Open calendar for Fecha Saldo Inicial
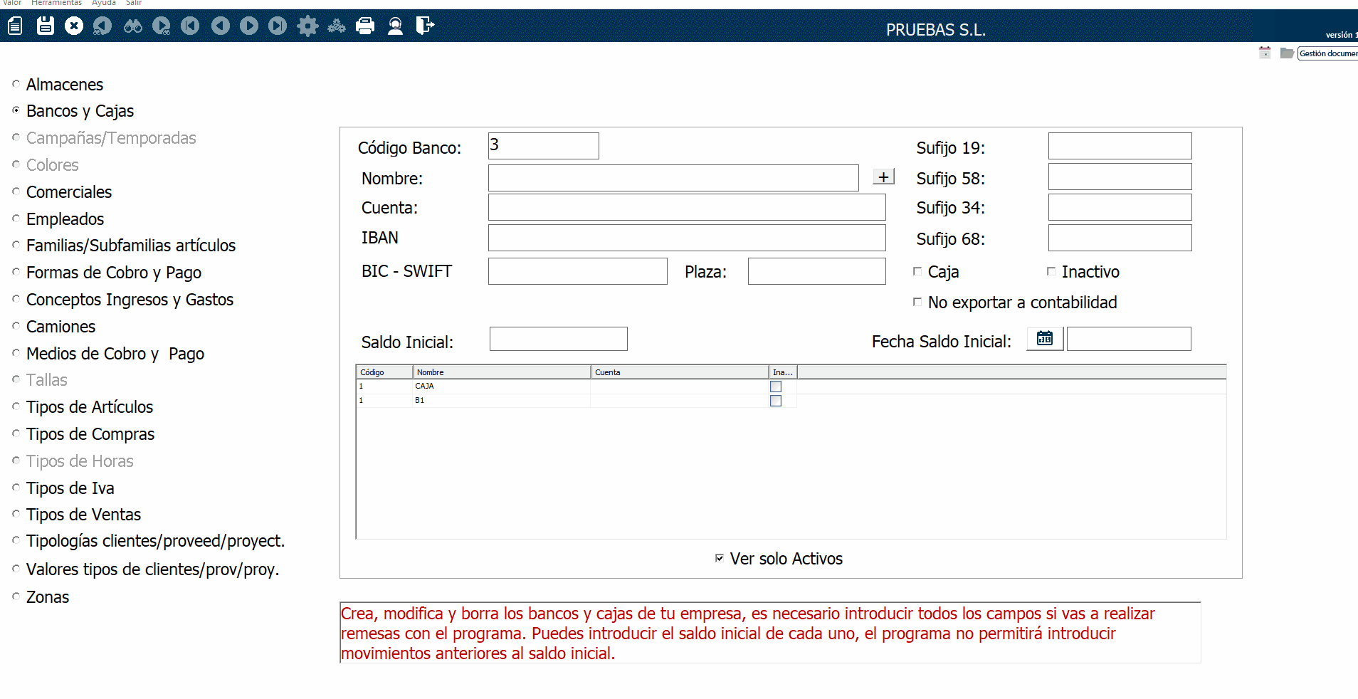This screenshot has width=1358, height=699. tap(1044, 339)
